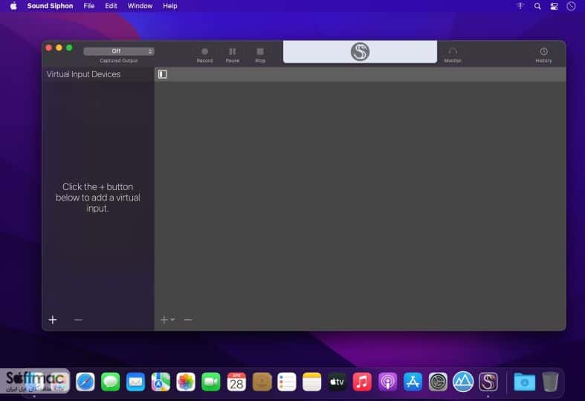
Task: Add a virtual input device with plus button
Action: (53, 320)
